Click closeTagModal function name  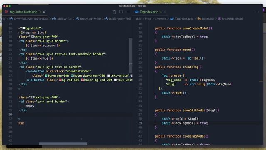(x=194, y=136)
